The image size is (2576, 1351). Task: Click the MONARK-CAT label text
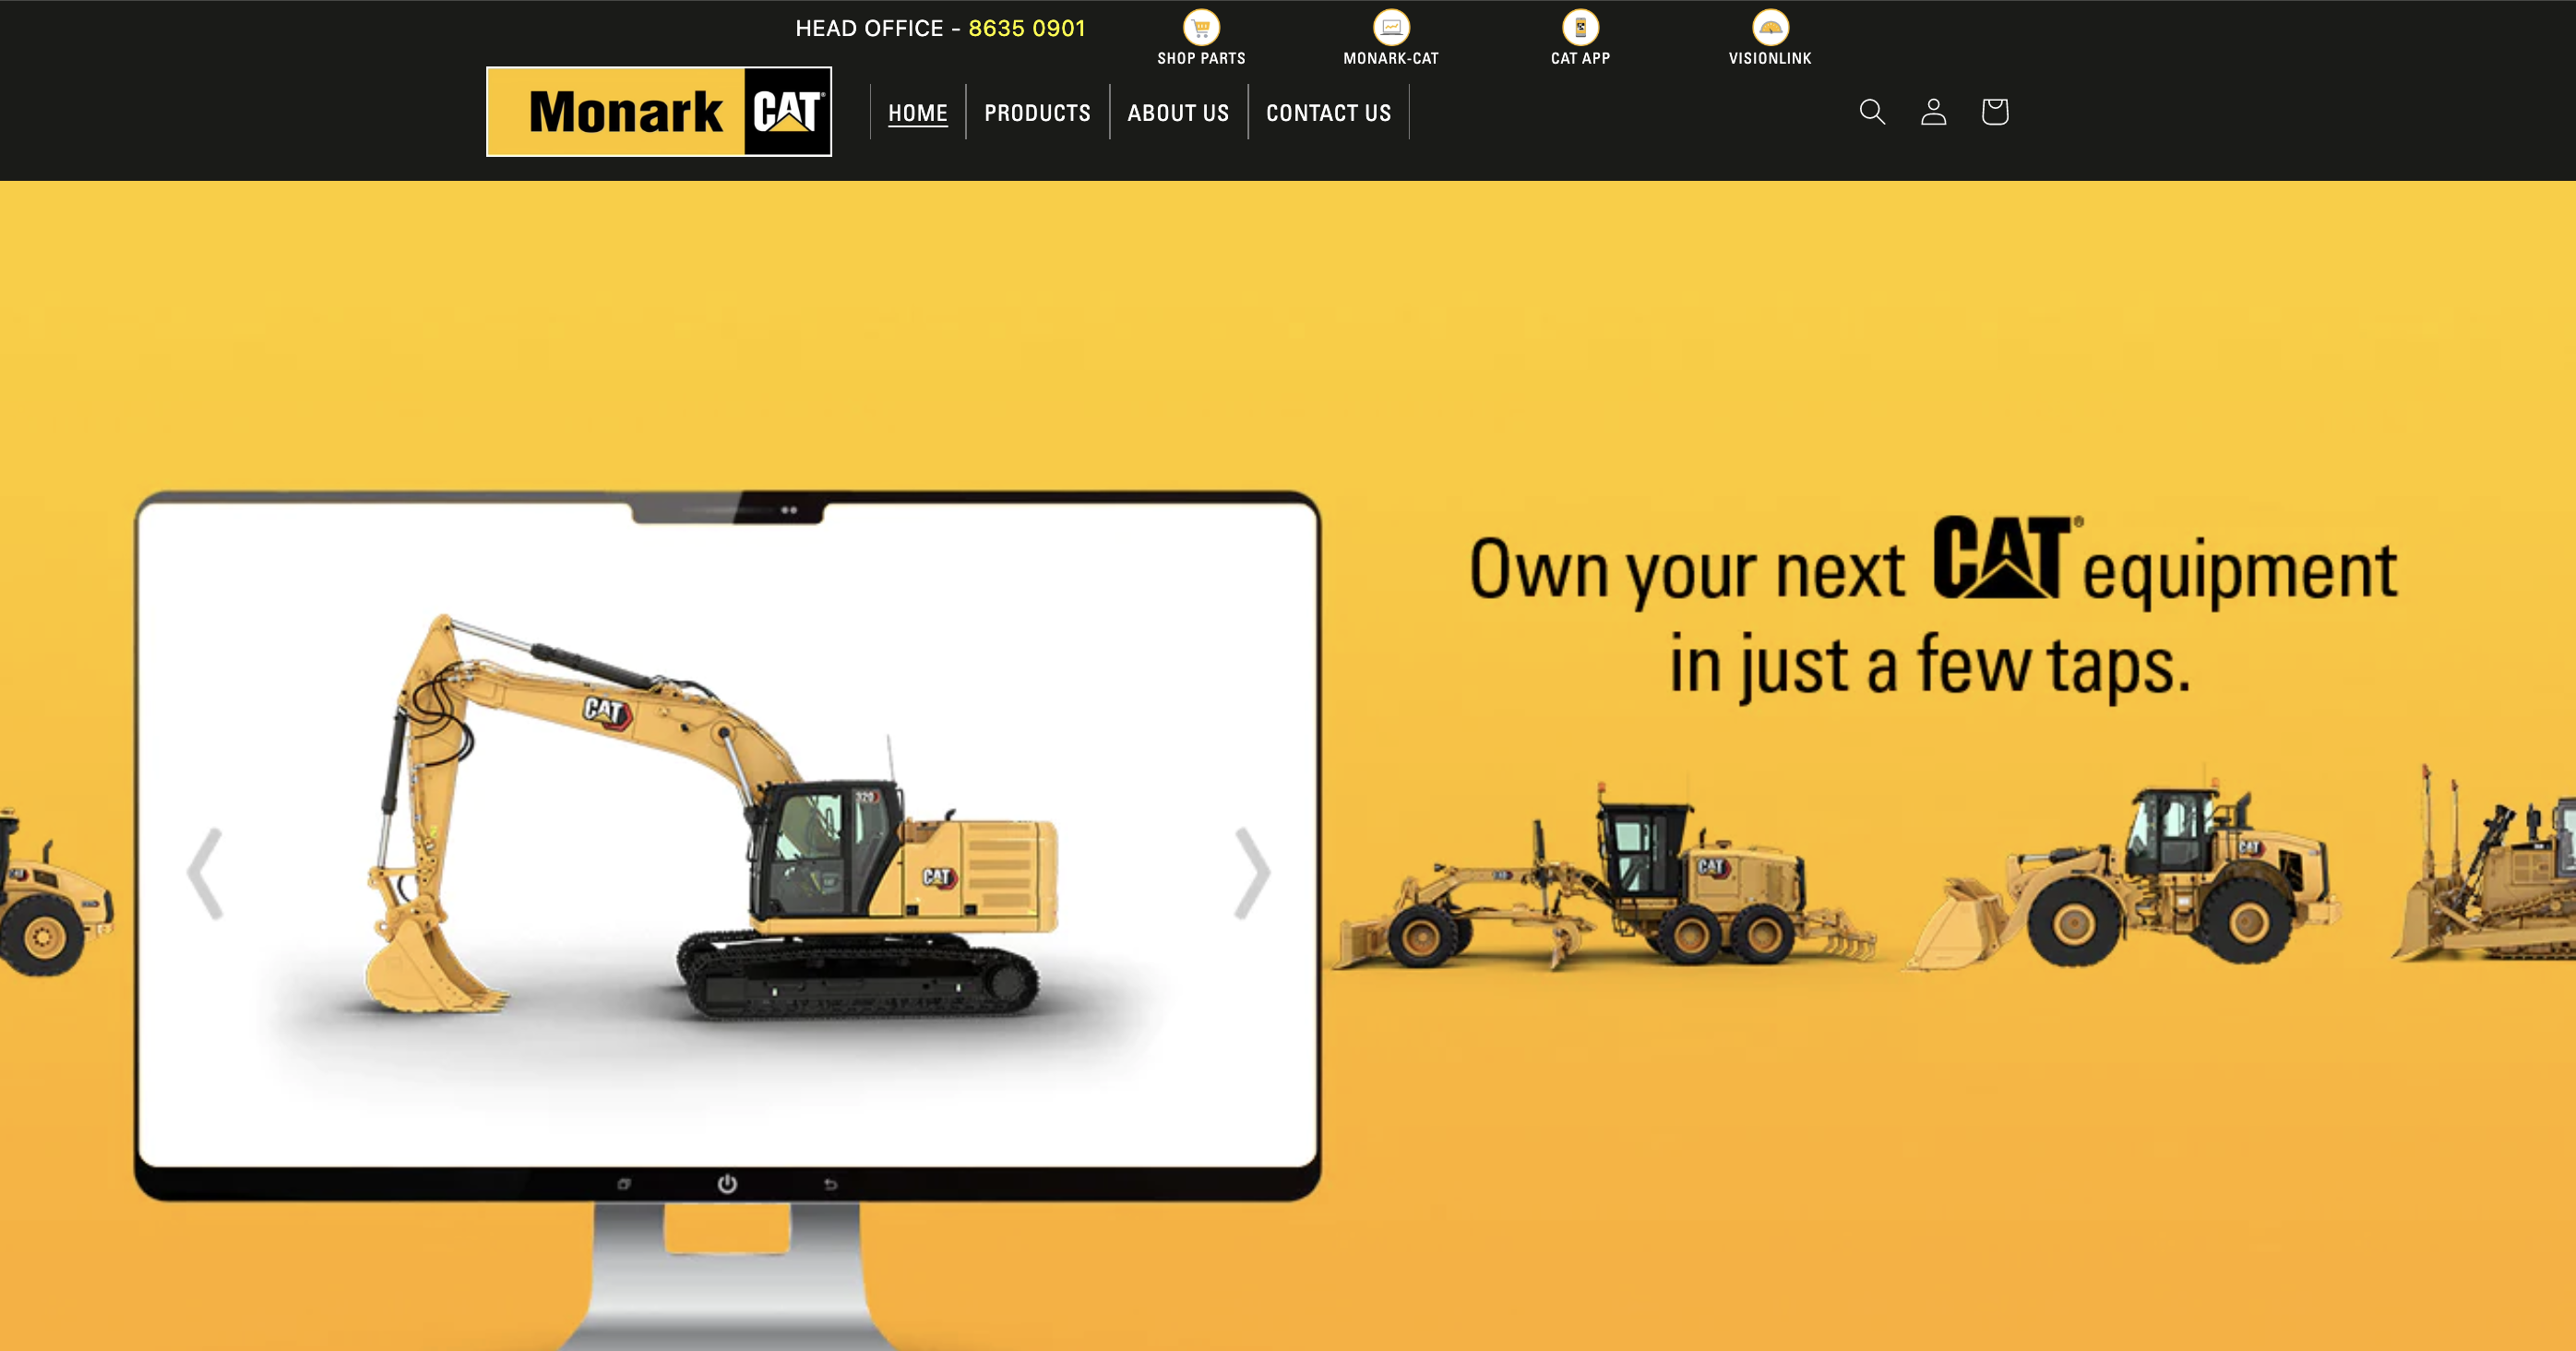(1391, 58)
